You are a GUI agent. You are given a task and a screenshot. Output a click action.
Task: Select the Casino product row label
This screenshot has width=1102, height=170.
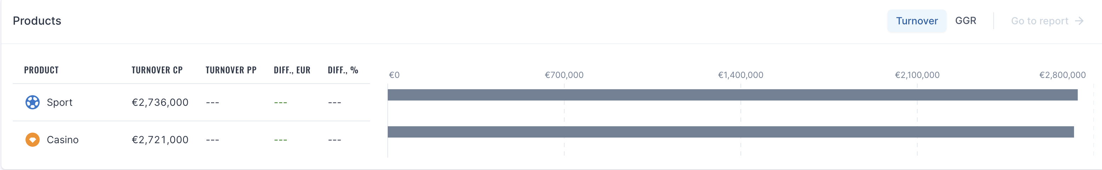point(62,140)
